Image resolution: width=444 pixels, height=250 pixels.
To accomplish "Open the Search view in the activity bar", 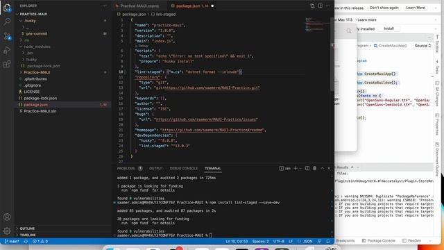I will pyautogui.click(x=7, y=22).
